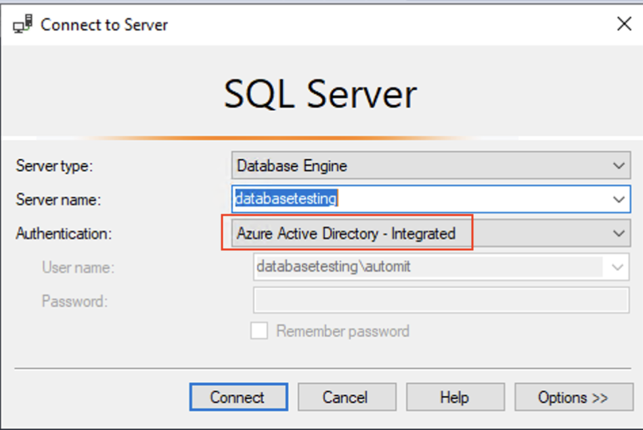Select the Azure Active Directory - Integrated authentication box
Screen dimensions: 643x430
[347, 233]
